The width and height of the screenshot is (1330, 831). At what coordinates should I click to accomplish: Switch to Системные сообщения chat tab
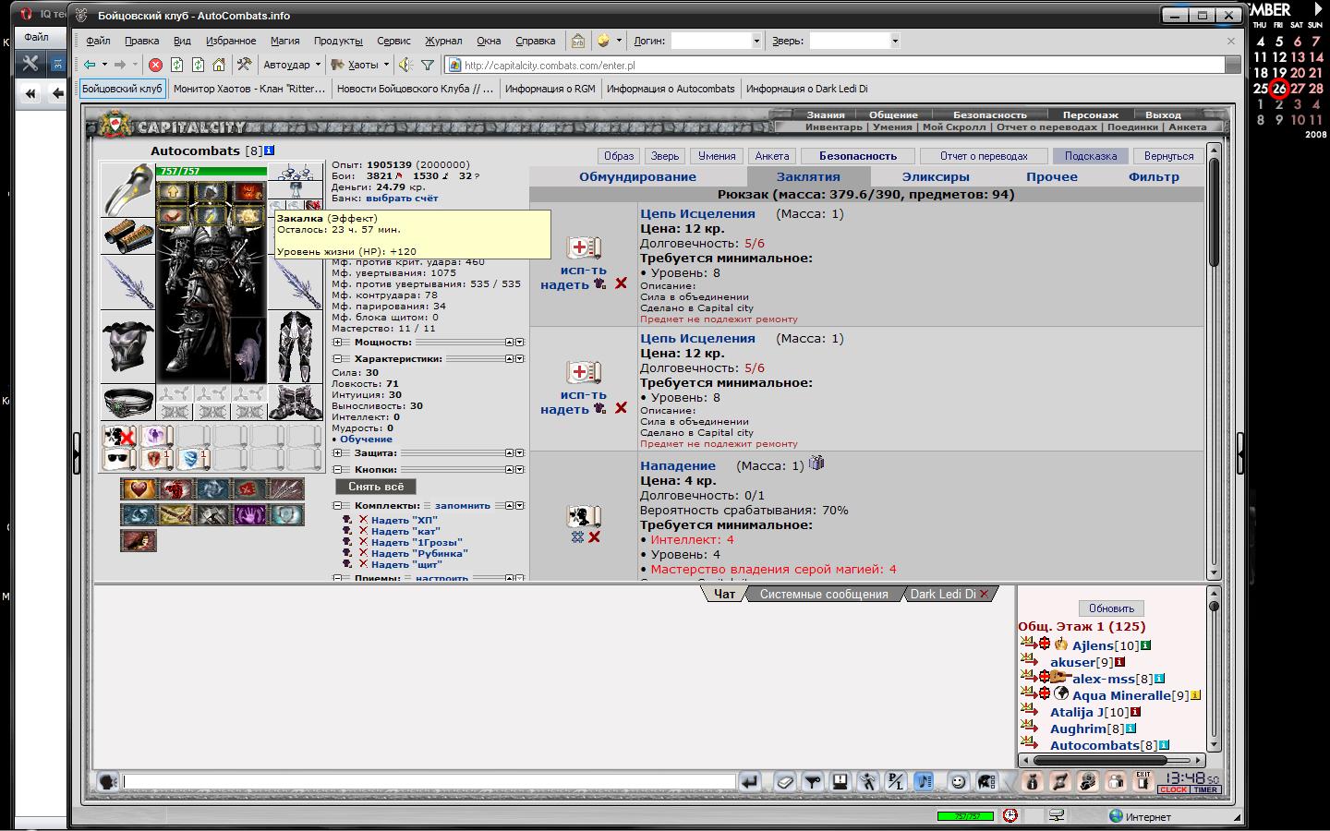(x=824, y=594)
